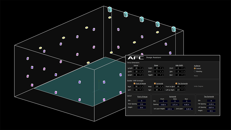
Task: Enable the Seated audience option
Action: [195, 69]
